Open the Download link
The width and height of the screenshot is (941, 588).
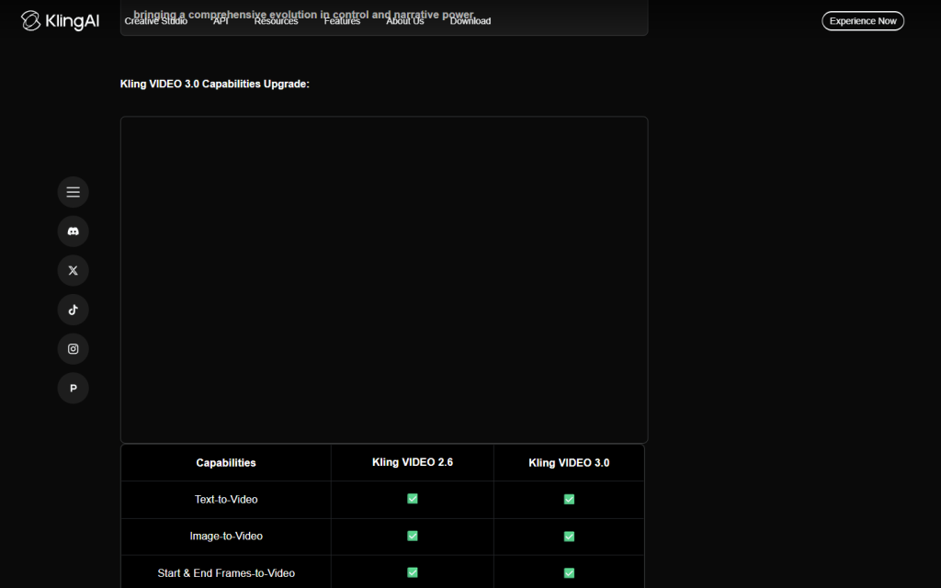click(x=470, y=21)
